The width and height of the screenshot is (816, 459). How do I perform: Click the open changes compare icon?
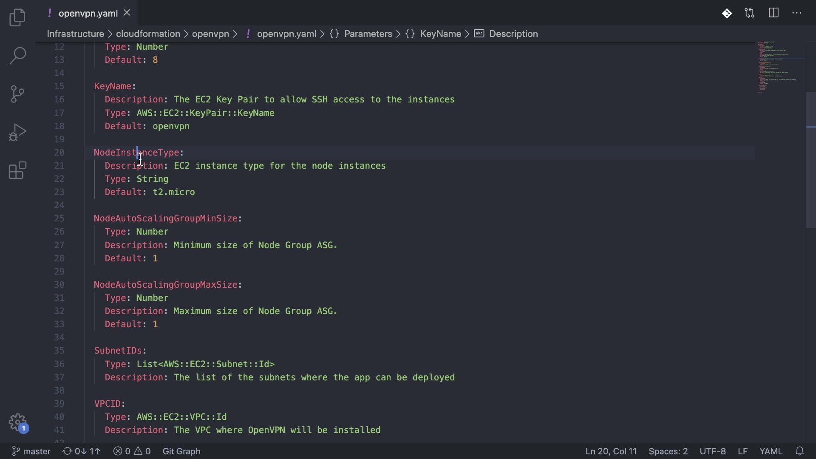750,13
